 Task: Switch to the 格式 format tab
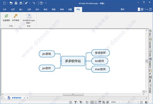[x=45, y=9]
